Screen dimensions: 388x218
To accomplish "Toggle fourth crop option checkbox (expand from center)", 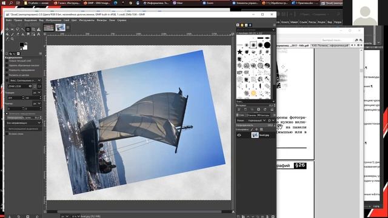I will coord(7,75).
